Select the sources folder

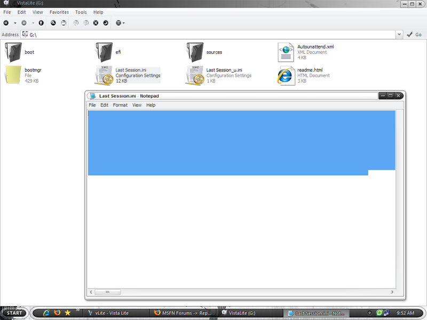204,52
